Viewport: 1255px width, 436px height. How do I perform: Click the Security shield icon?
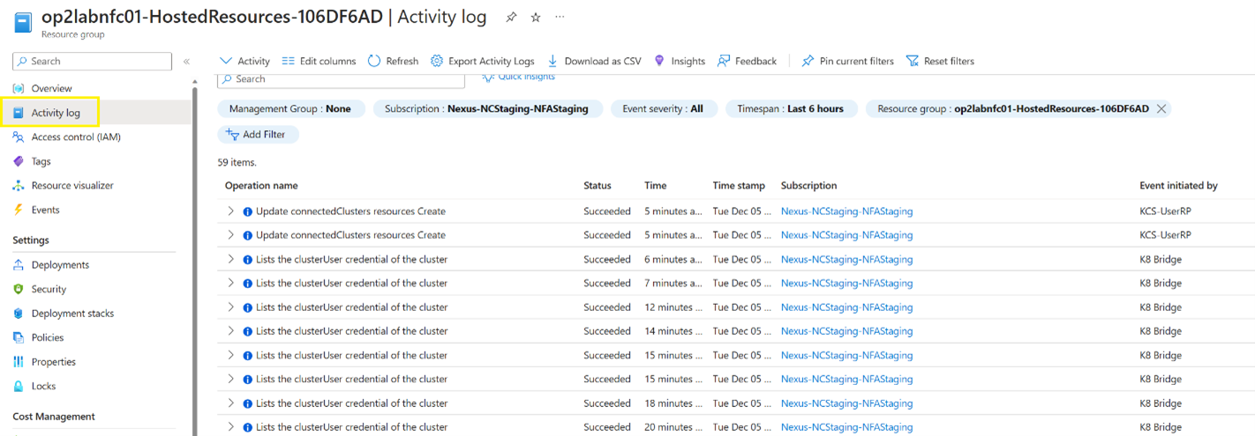(x=19, y=289)
